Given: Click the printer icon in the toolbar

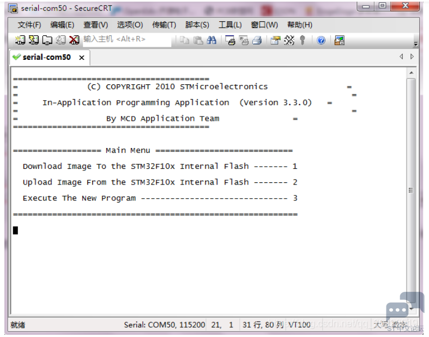Looking at the screenshot, I should (257, 40).
